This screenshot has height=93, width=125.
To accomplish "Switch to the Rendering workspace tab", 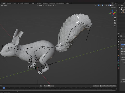I will pyautogui.click(x=45, y=3).
